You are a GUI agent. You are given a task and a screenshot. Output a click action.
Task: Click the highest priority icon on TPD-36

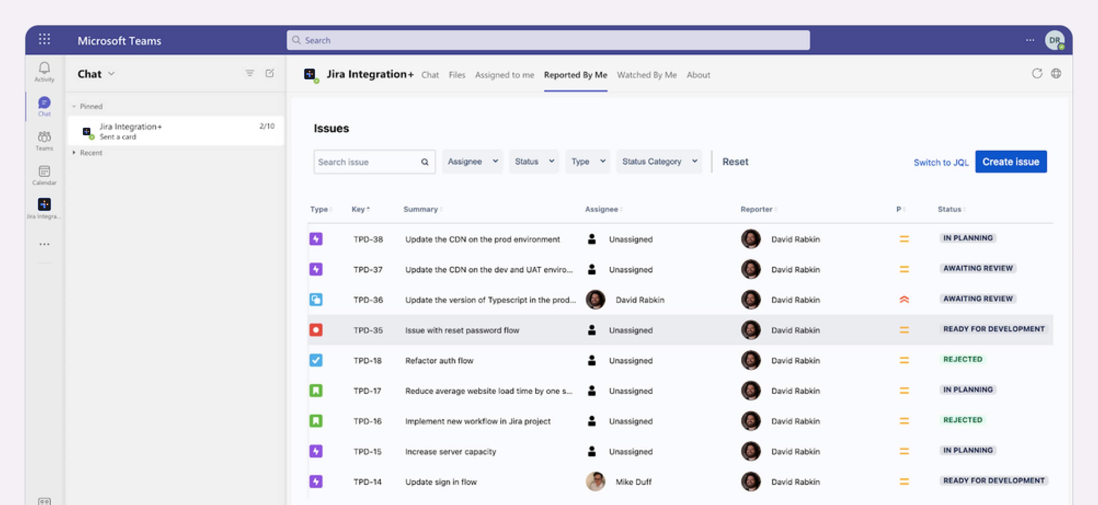[x=904, y=300]
